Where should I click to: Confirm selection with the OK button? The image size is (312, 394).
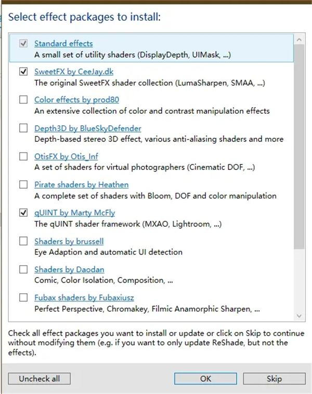pos(205,379)
